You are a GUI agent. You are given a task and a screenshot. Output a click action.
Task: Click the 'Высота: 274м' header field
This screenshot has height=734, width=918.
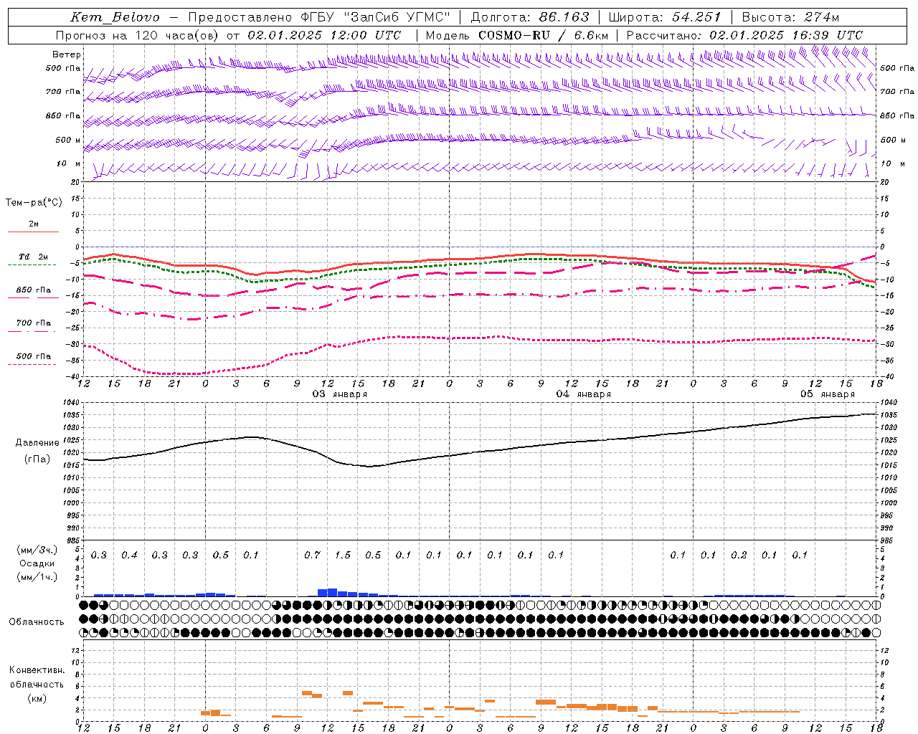(x=790, y=17)
